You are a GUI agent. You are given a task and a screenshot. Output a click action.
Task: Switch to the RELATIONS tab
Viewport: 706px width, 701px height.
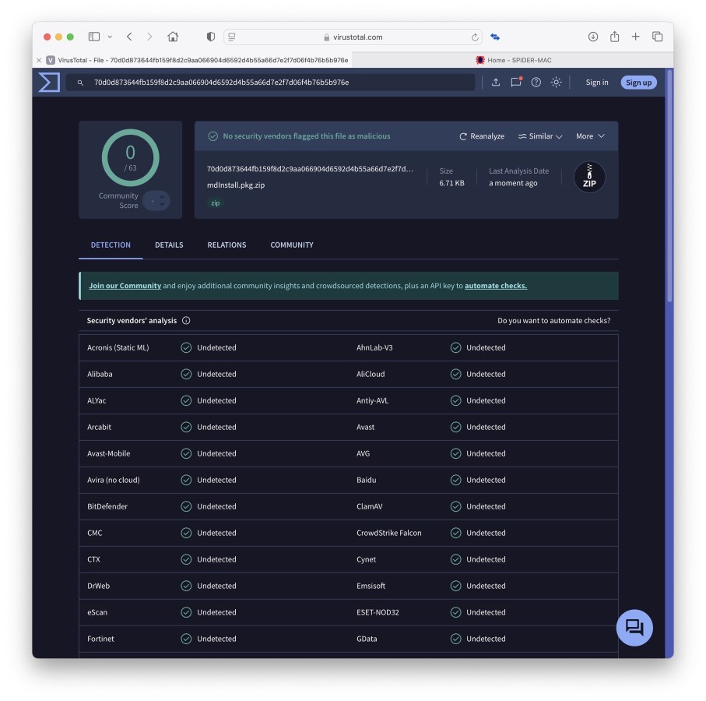[x=227, y=245]
